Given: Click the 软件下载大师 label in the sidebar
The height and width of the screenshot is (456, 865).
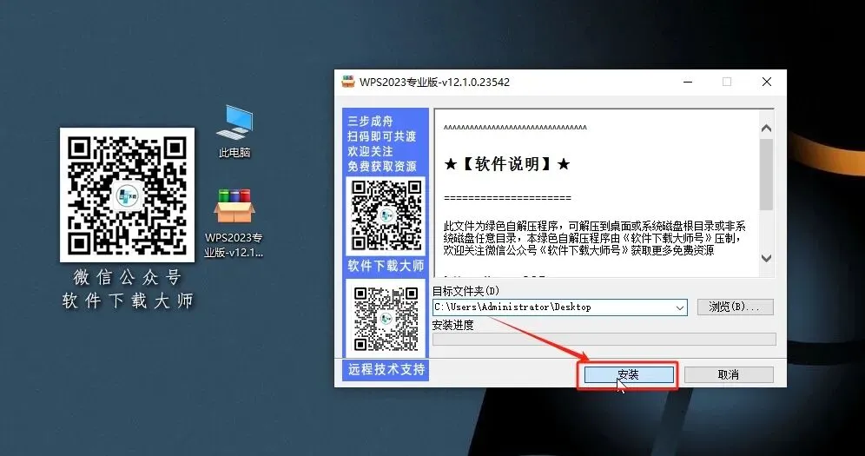Looking at the screenshot, I should pyautogui.click(x=386, y=266).
